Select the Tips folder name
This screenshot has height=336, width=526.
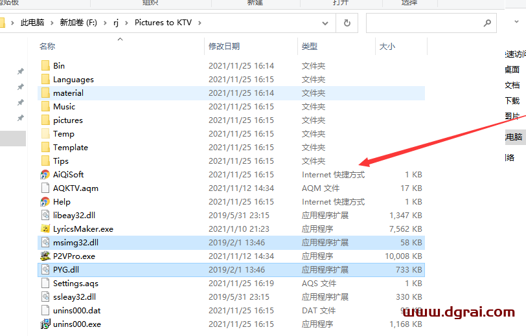point(61,161)
